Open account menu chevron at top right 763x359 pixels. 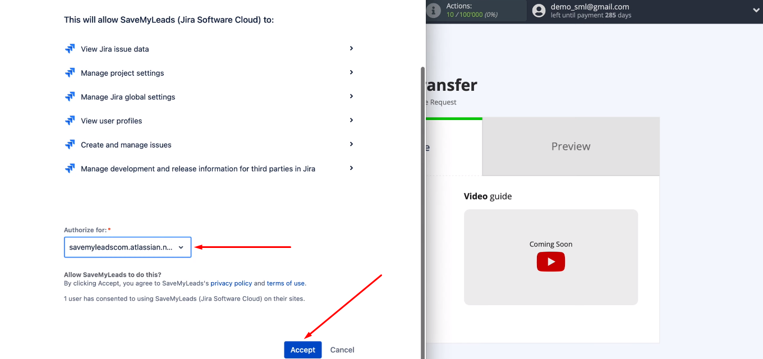[x=756, y=10]
